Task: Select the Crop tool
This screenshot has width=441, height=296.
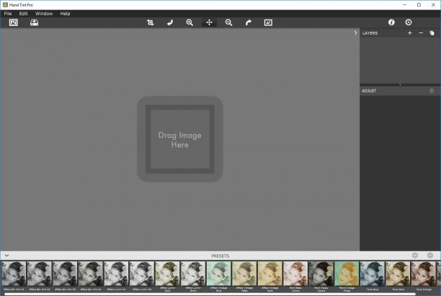Action: pyautogui.click(x=150, y=22)
